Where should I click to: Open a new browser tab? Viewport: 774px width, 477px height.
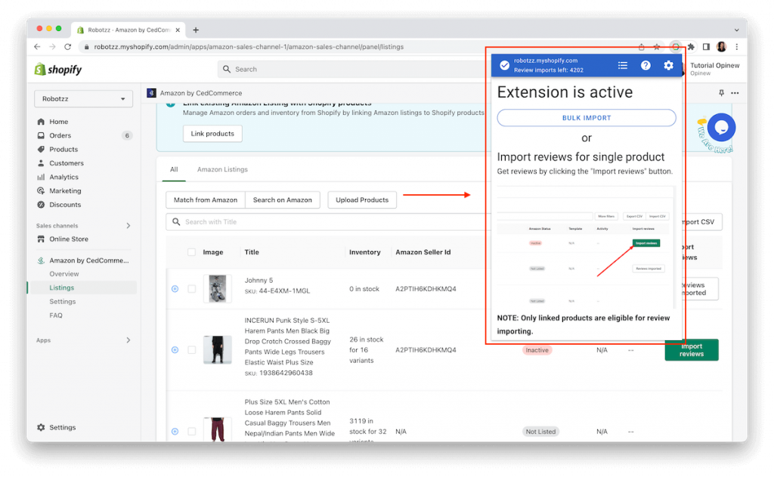pyautogui.click(x=196, y=30)
